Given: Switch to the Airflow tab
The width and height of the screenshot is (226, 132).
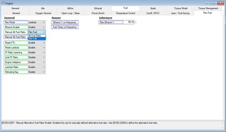Looking at the screenshot, I should point(70,8).
